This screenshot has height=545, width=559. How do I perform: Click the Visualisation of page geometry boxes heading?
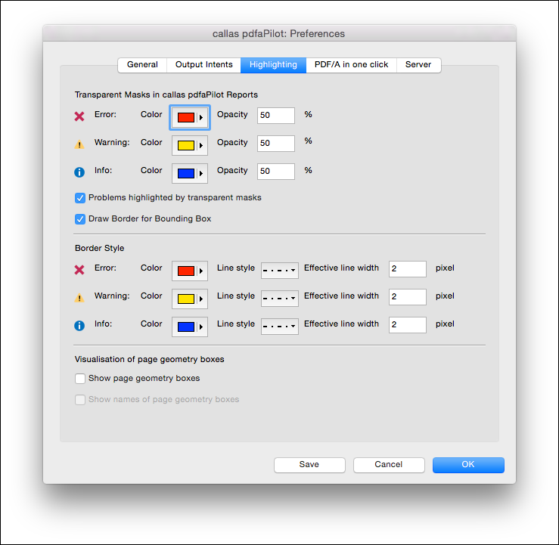point(149,359)
